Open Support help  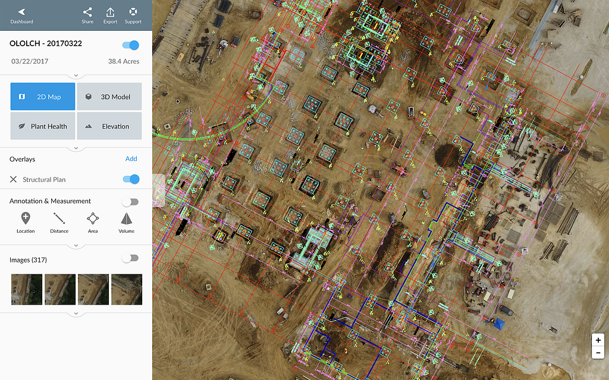pyautogui.click(x=133, y=16)
